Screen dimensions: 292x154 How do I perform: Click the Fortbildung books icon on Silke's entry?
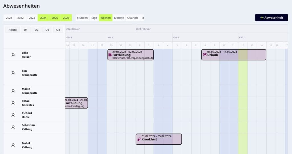[x=110, y=55]
